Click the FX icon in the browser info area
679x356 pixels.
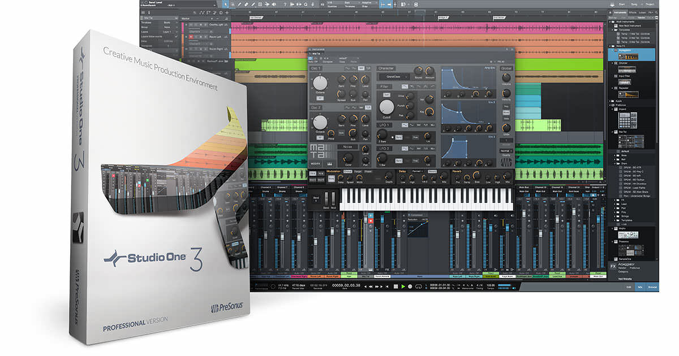612,265
